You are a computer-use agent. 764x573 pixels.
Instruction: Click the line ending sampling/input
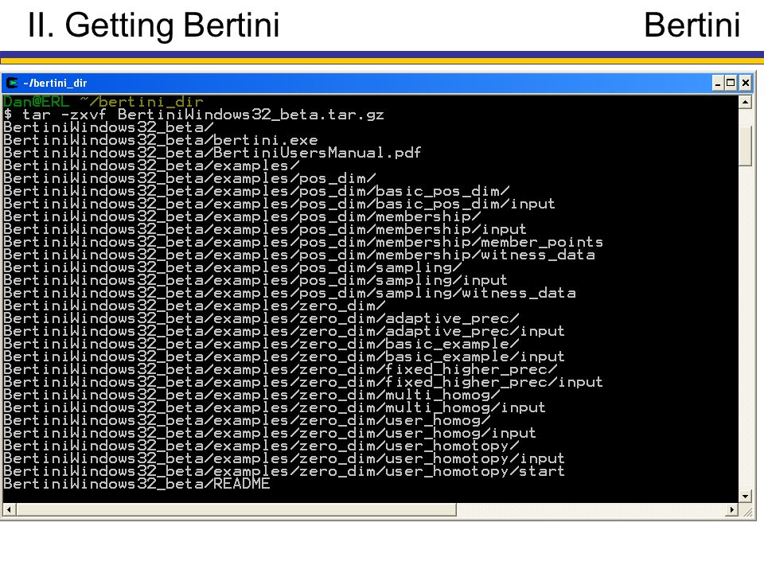(255, 279)
